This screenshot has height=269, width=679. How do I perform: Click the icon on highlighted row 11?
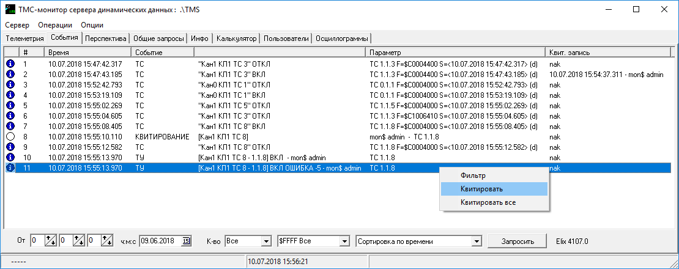click(x=10, y=168)
